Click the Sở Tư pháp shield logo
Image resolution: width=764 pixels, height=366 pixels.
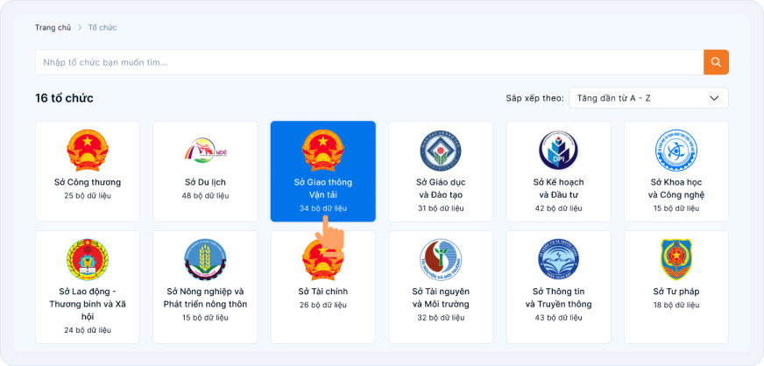[676, 259]
